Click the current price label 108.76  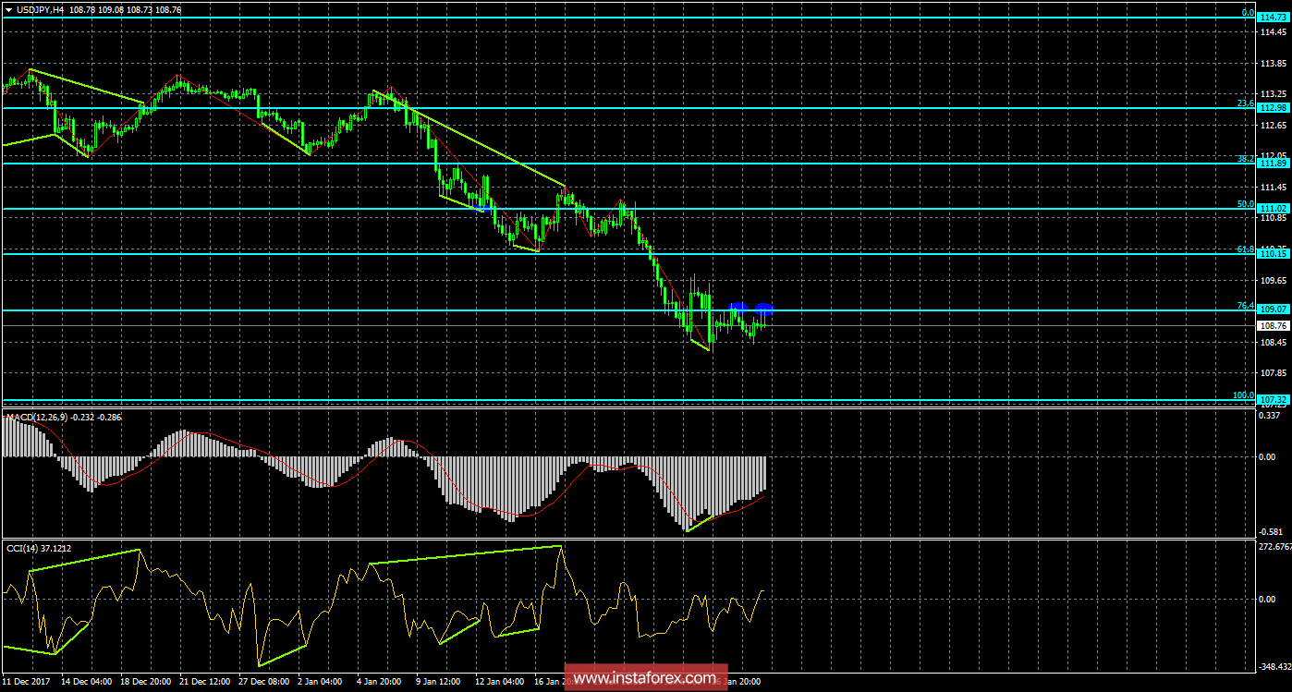coord(1274,326)
